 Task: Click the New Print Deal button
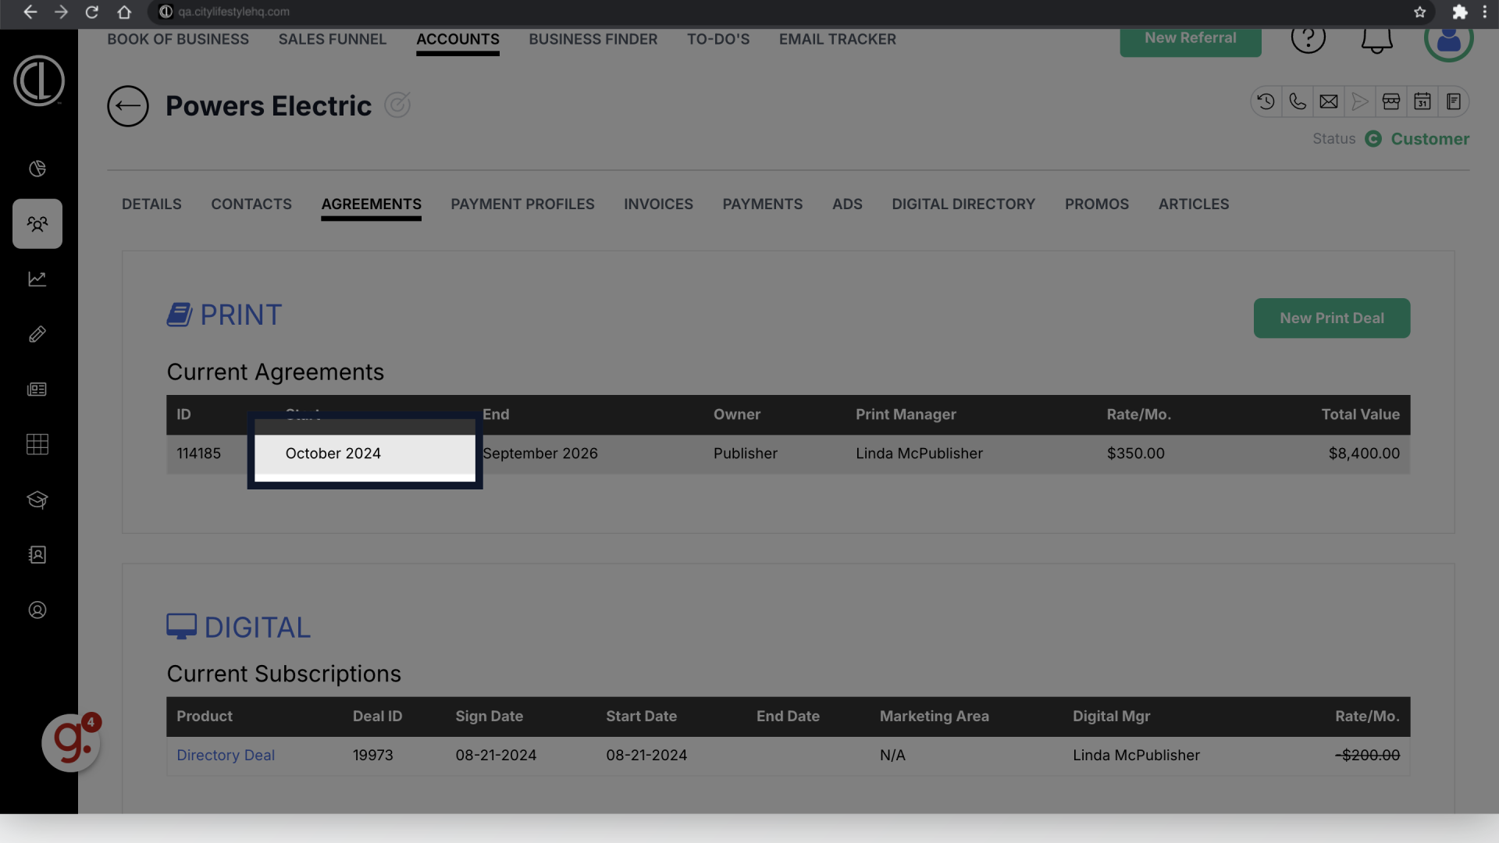pyautogui.click(x=1332, y=318)
